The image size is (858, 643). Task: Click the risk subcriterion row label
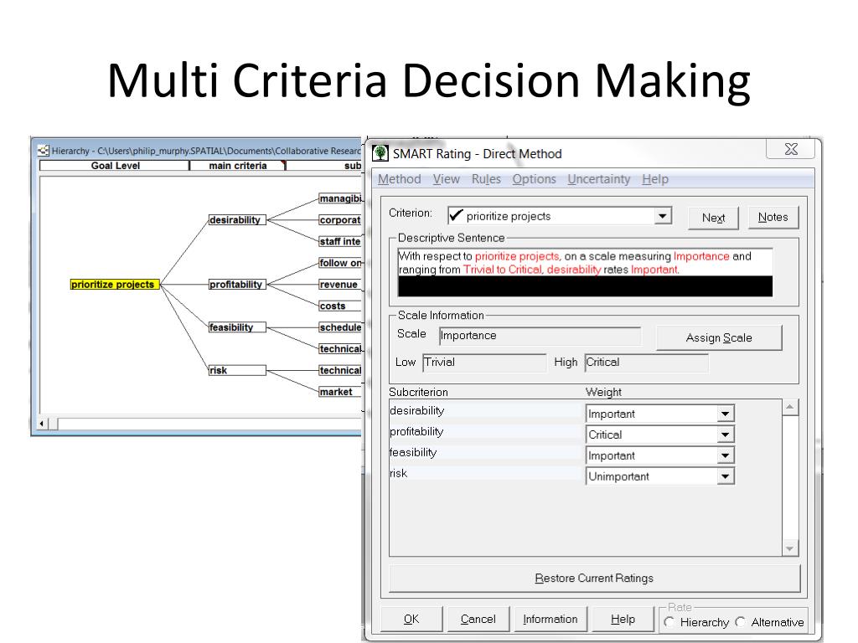coord(398,473)
